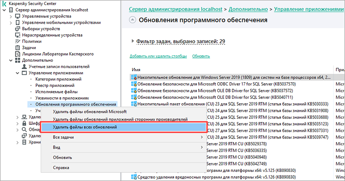Click the icon of the KB5037572 OLE DB update row

134,90
